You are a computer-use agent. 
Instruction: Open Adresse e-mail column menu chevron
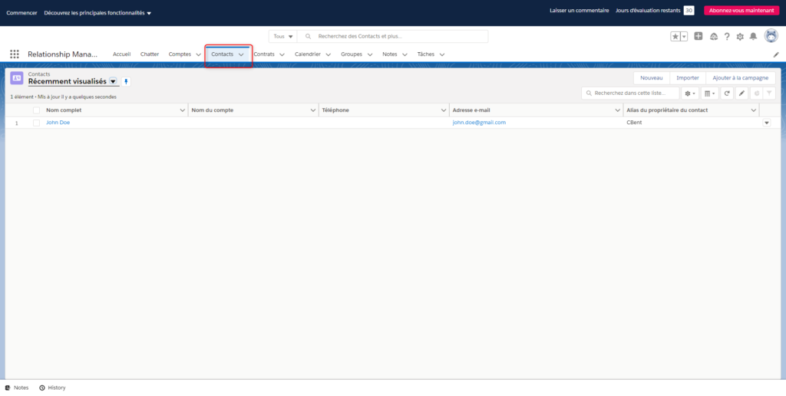(618, 110)
